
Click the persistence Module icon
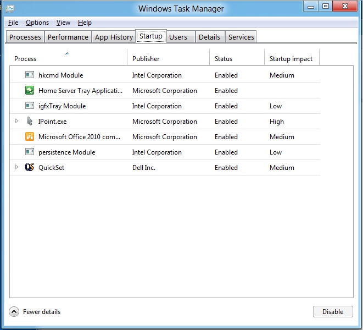[30, 152]
